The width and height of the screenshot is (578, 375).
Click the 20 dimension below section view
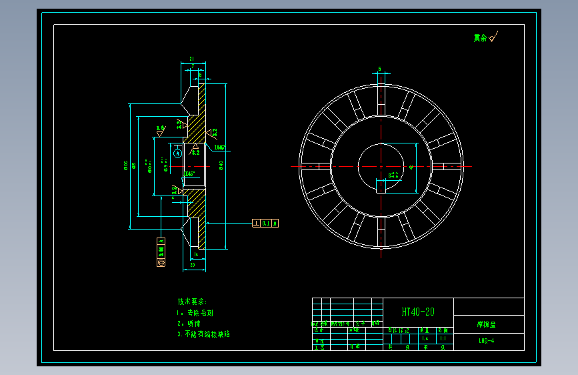[x=193, y=265]
